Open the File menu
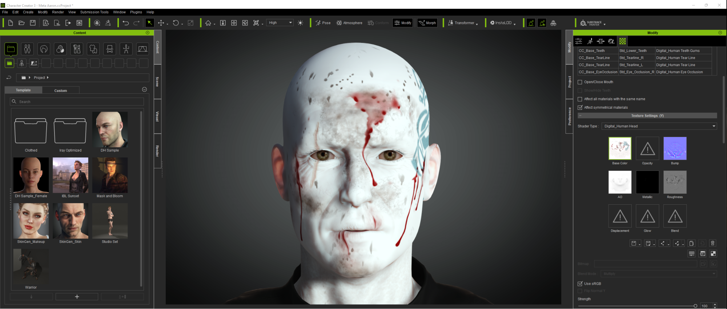The image size is (727, 309). pos(5,12)
